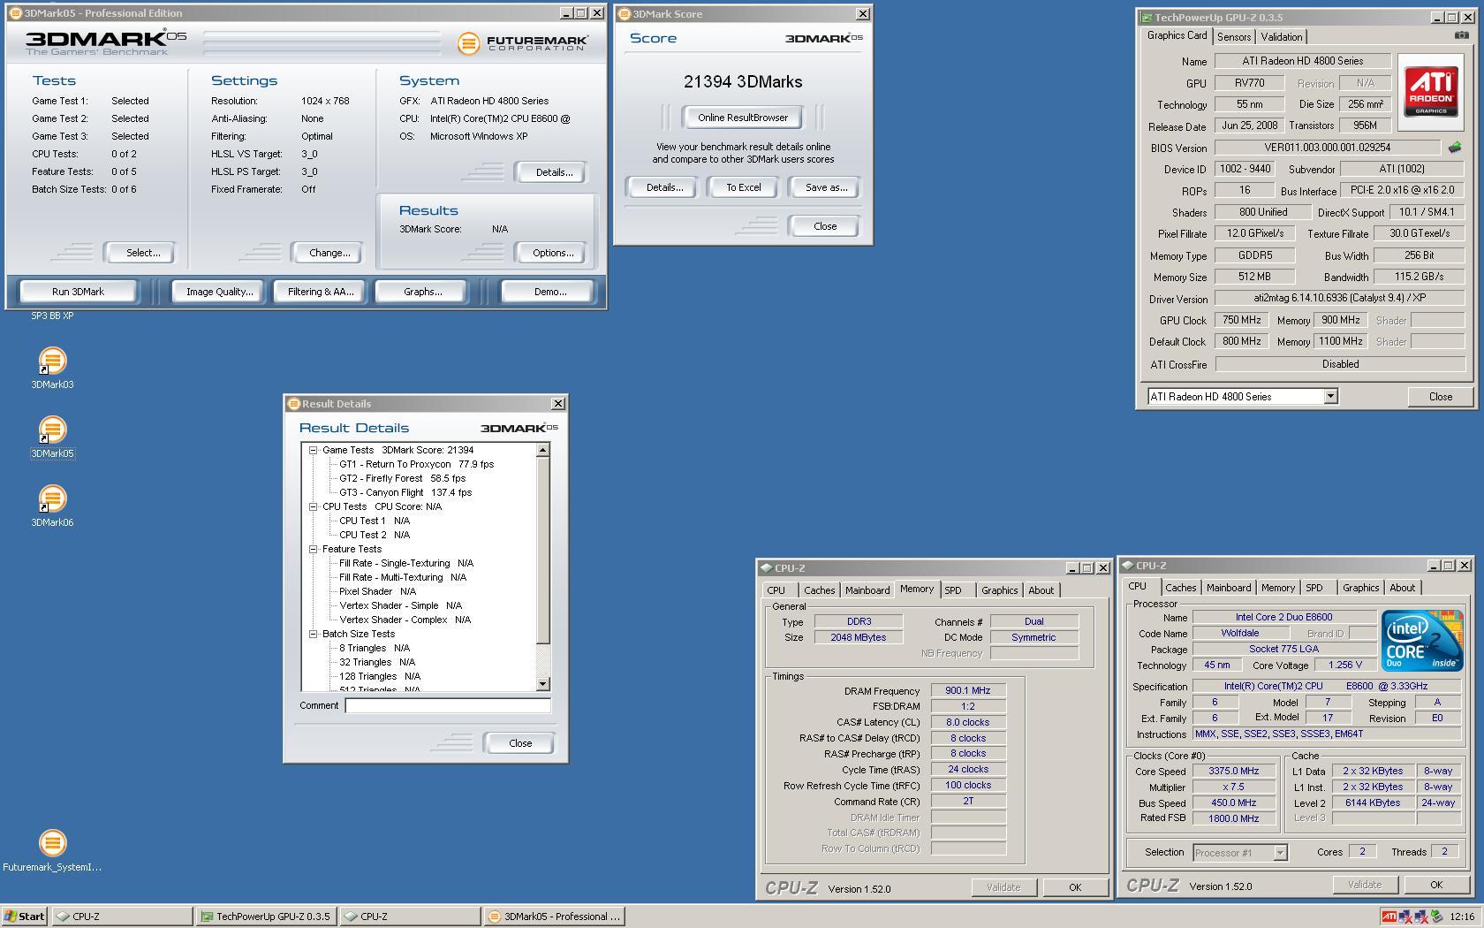Open Filtering & AA options
1484x928 pixels.
[320, 292]
